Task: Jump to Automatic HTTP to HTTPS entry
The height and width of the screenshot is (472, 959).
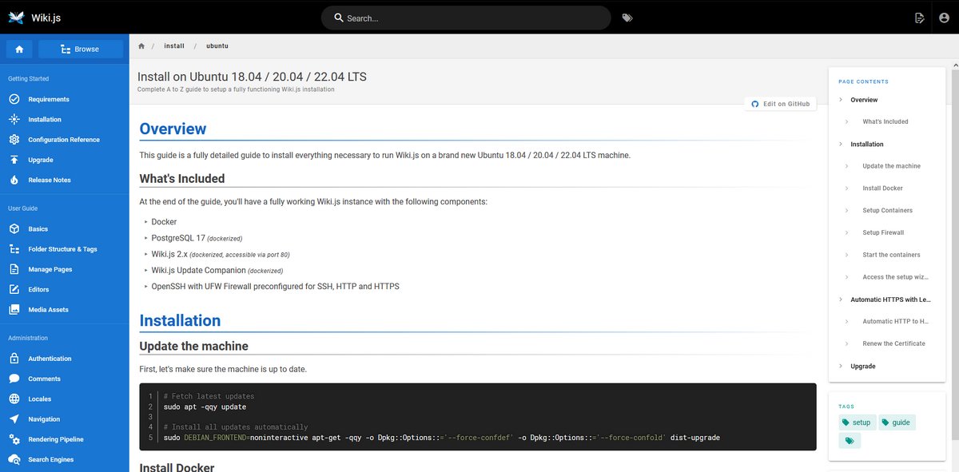Action: (895, 321)
